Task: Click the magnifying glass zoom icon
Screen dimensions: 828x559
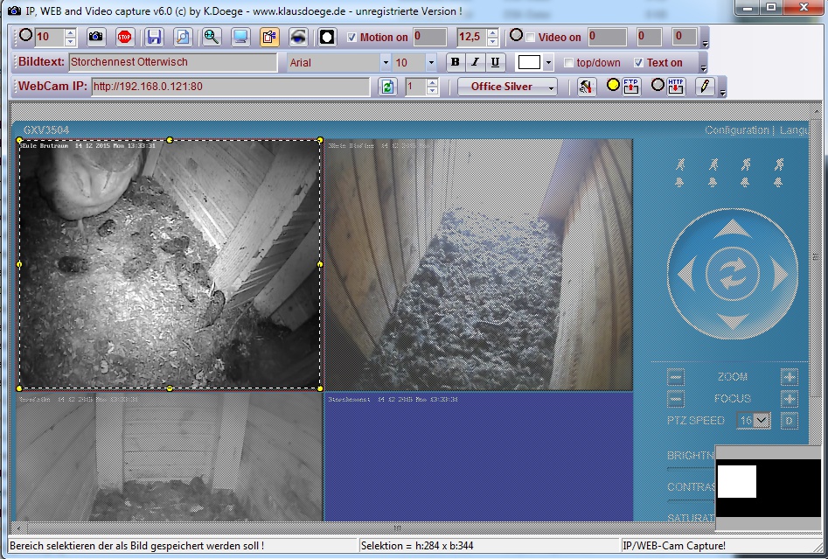Action: (x=211, y=38)
